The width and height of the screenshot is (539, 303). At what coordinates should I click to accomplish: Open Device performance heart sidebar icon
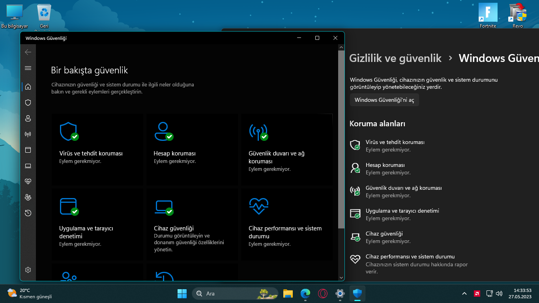(x=28, y=181)
